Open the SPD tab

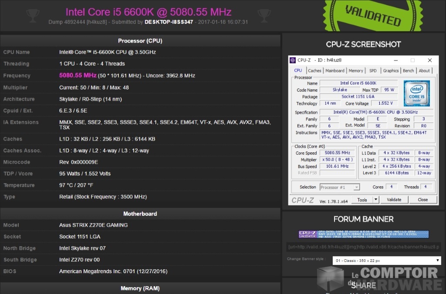(x=373, y=71)
